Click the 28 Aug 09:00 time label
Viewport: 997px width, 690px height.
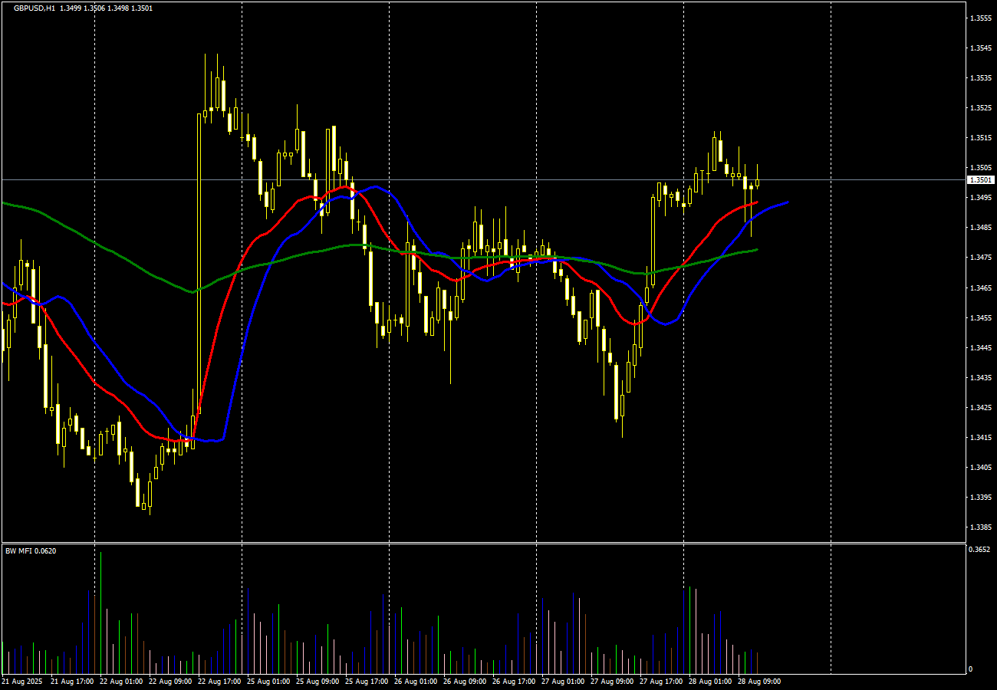(759, 681)
